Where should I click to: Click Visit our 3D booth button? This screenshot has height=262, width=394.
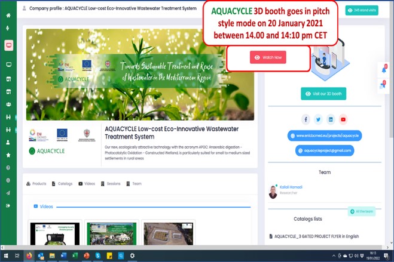(323, 94)
